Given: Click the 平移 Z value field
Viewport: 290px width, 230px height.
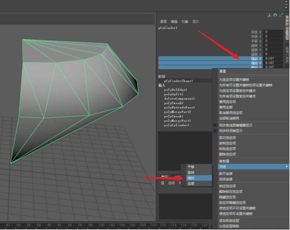Looking at the screenshot, I should [x=273, y=41].
